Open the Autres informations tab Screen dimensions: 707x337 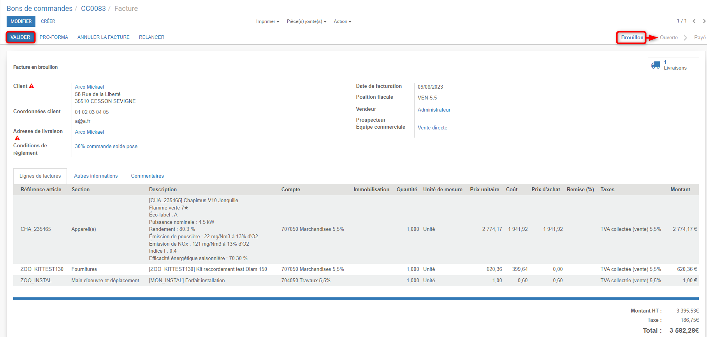pos(96,176)
